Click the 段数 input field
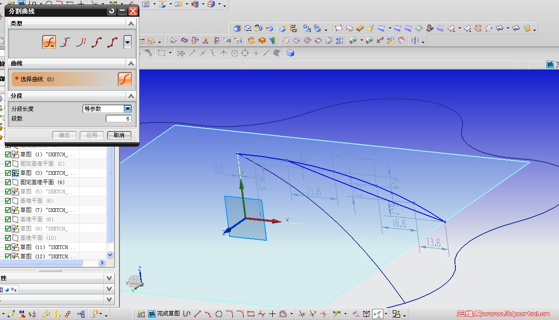The height and width of the screenshot is (320, 559). tap(119, 119)
